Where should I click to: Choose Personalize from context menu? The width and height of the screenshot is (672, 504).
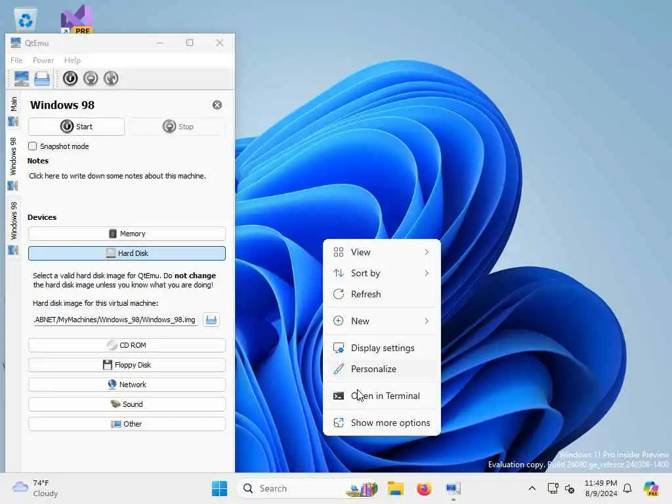point(381,369)
